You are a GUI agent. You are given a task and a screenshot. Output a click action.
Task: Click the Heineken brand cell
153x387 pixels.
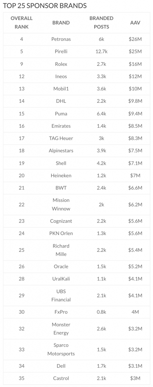(x=61, y=175)
